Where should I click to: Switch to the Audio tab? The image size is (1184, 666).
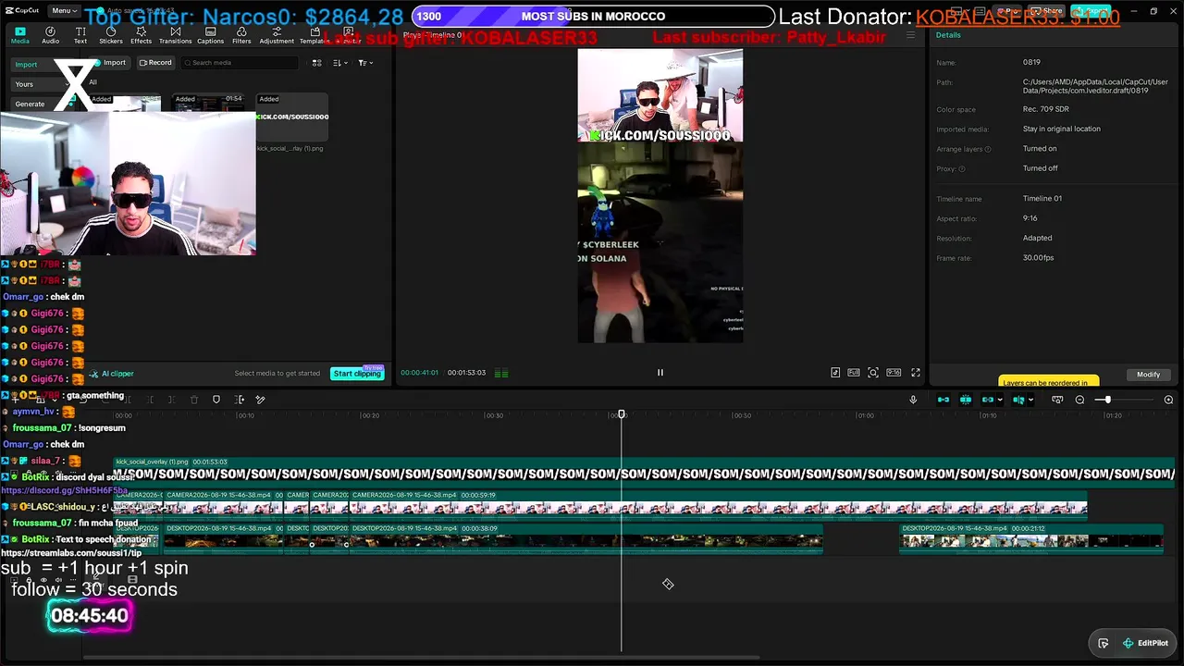pos(50,35)
